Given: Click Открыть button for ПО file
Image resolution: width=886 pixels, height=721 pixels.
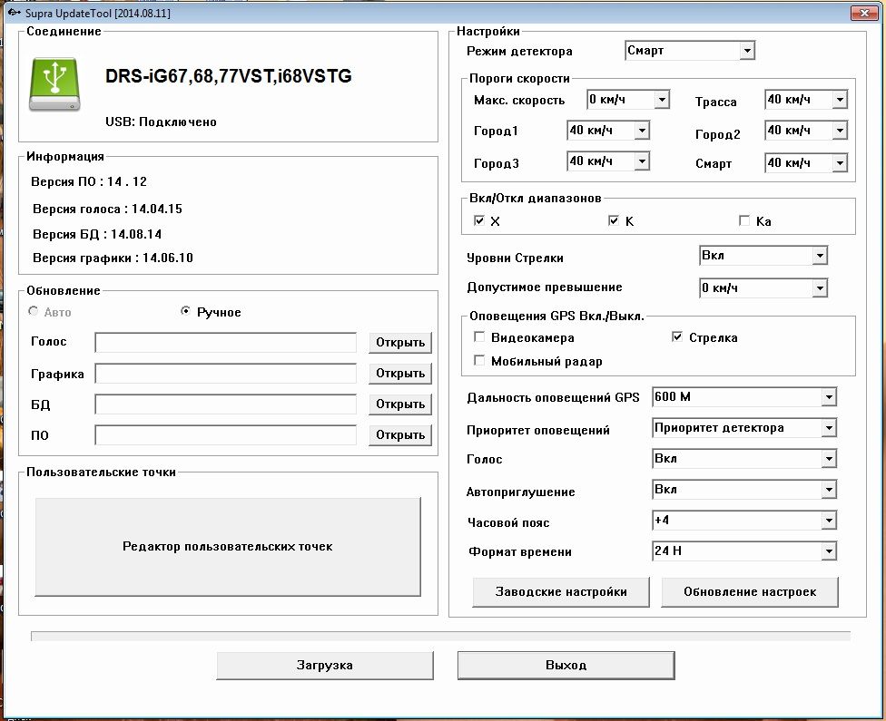Looking at the screenshot, I should [x=400, y=435].
